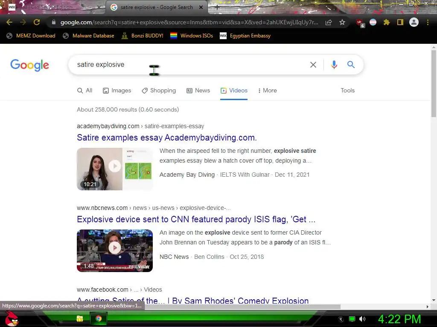Open the Chrome three-dot menu

pos(428,22)
